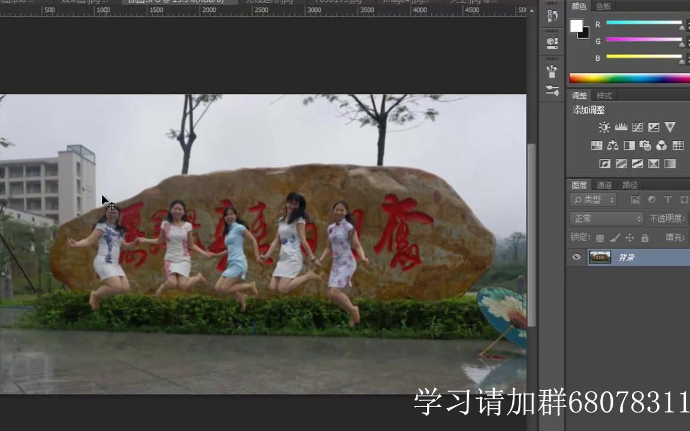This screenshot has height=431, width=690.
Task: Switch to the 样式 (Styles) tab
Action: 604,96
